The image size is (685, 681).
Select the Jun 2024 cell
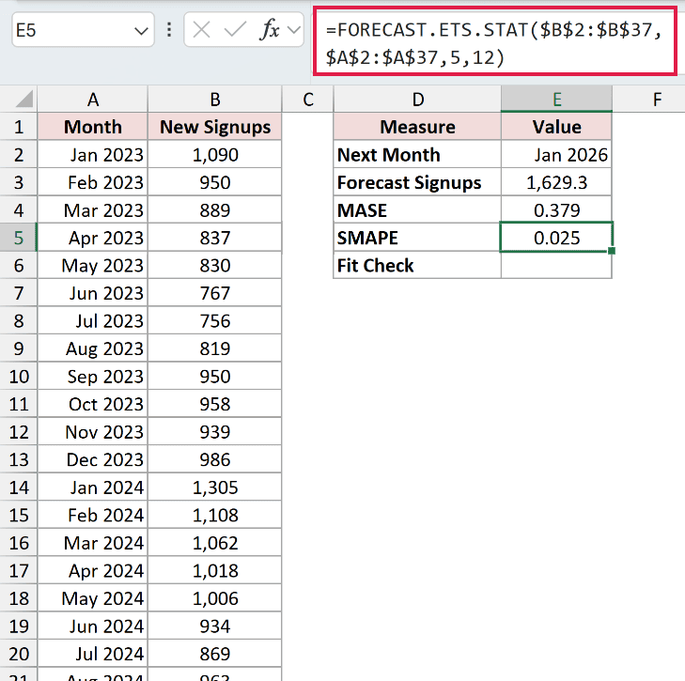coord(93,626)
